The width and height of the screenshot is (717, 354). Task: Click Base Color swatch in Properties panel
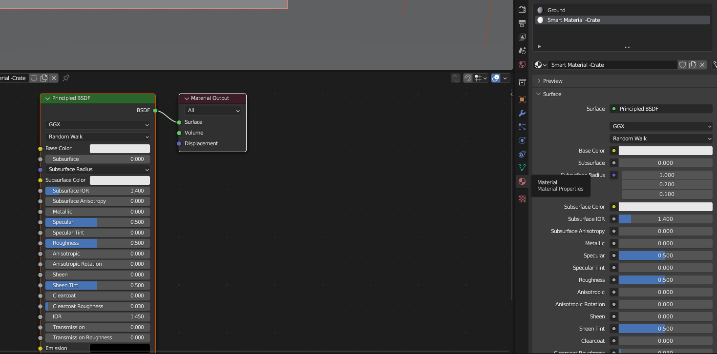665,151
